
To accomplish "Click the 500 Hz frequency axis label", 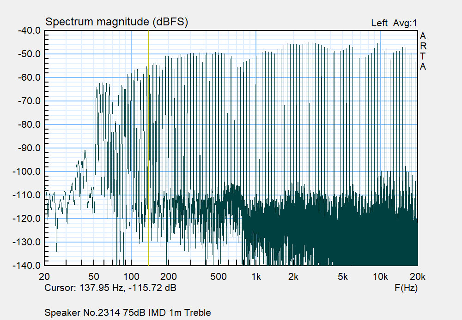I will (x=218, y=277).
